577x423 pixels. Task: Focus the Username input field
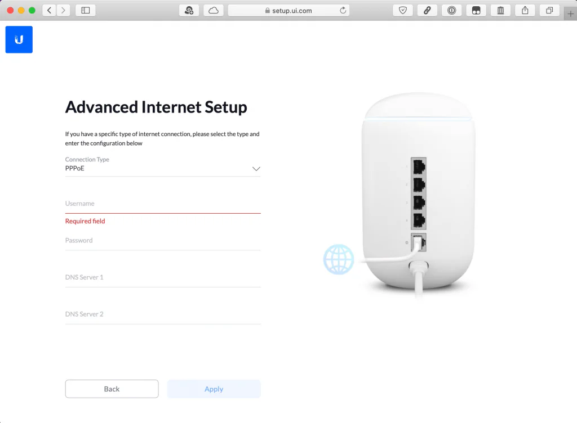(163, 204)
